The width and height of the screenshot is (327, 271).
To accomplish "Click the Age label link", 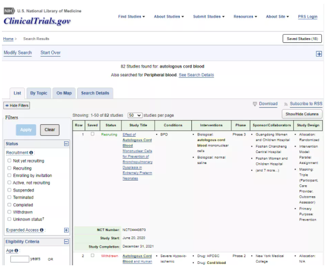I will (10, 251).
